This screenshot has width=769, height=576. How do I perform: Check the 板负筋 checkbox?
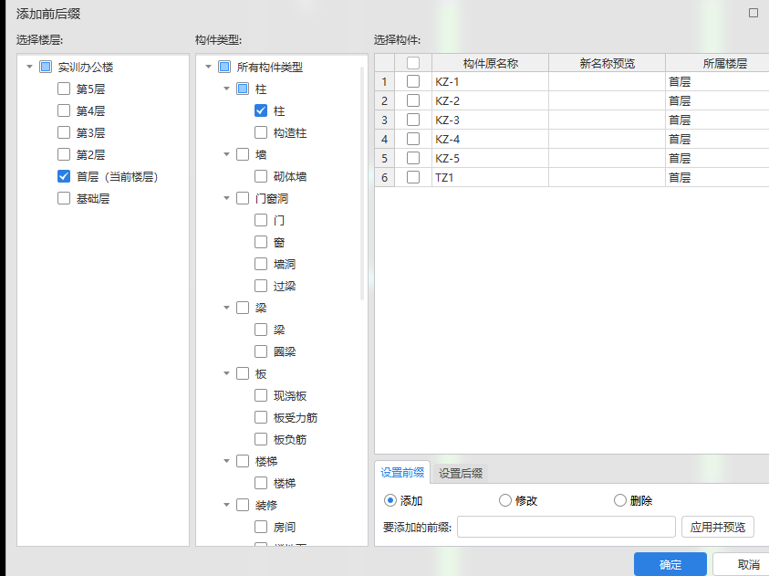[x=261, y=439]
